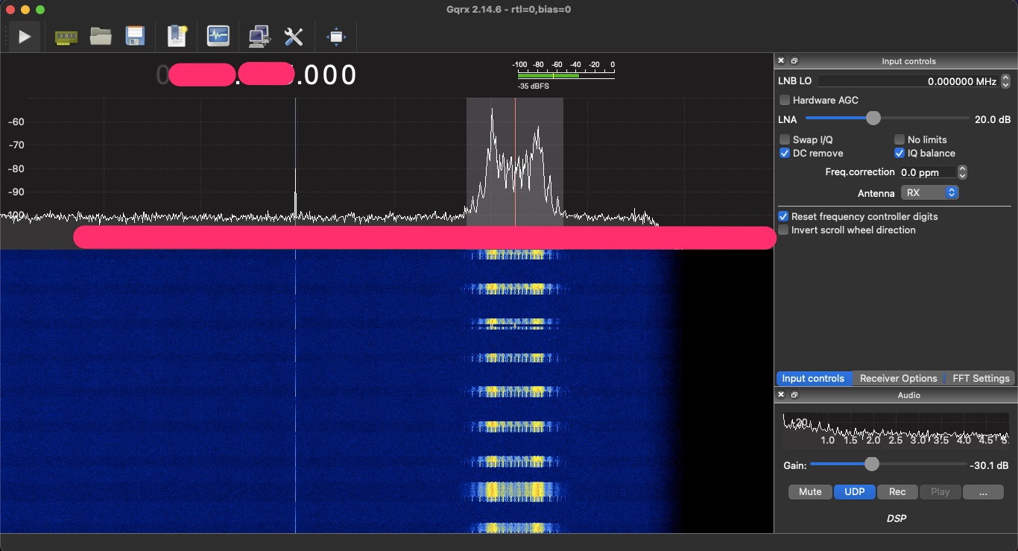Open the AFSK1200 decoder waveform icon

coord(218,36)
